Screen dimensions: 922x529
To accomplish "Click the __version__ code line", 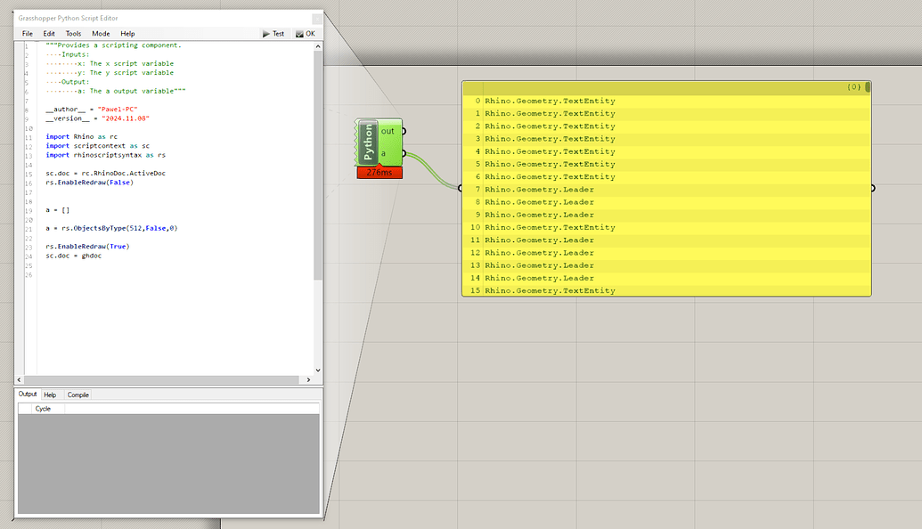I will tap(98, 118).
